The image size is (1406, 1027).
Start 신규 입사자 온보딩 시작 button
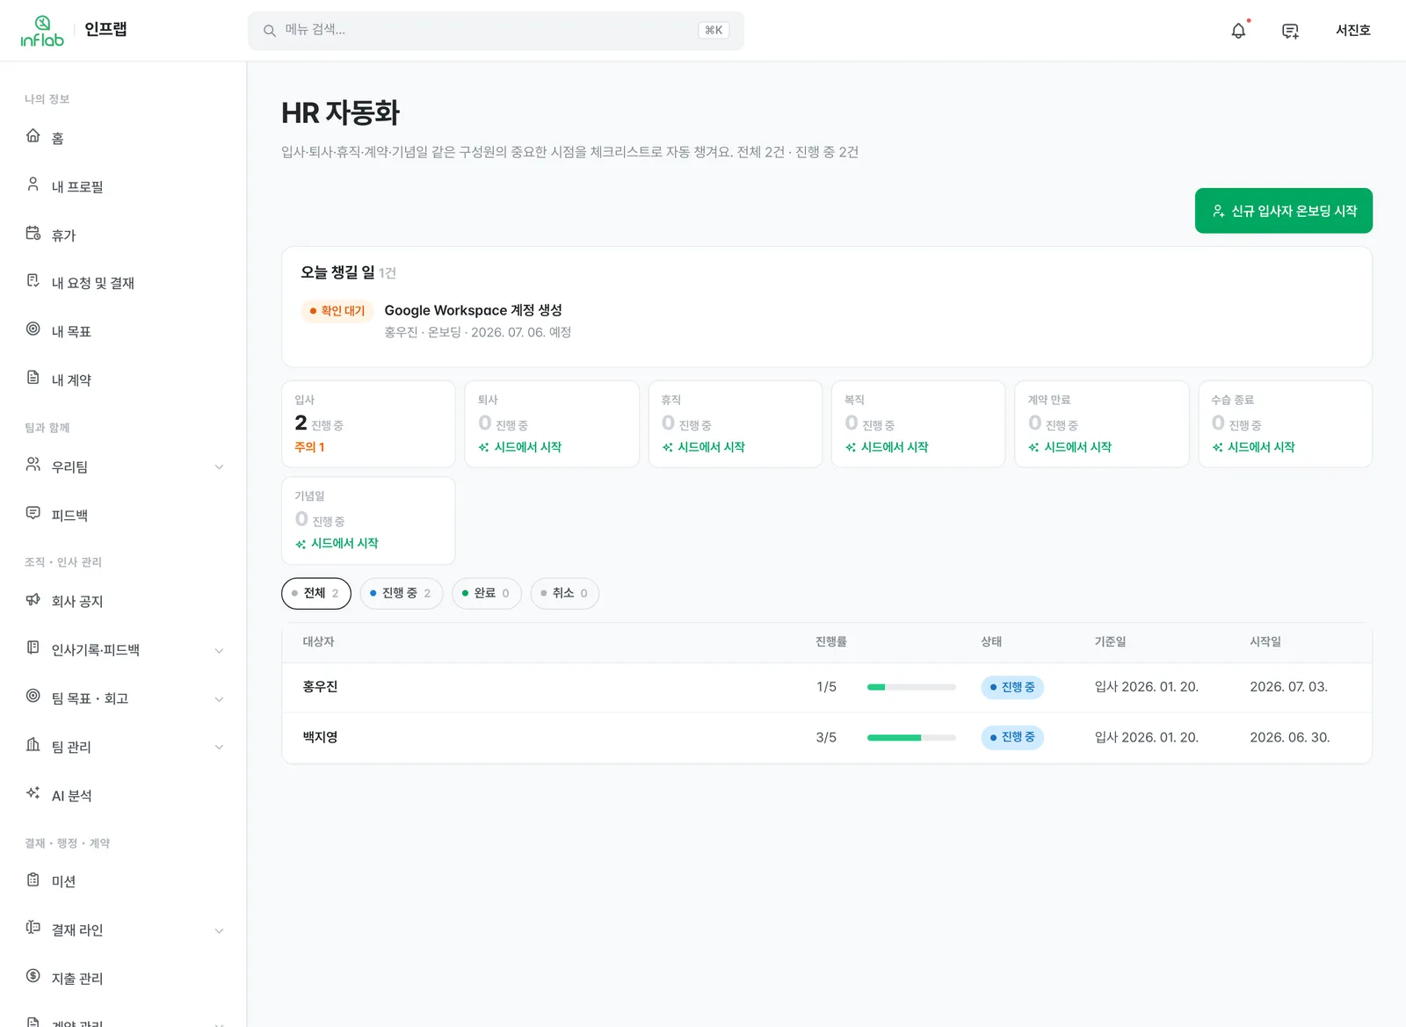tap(1284, 211)
